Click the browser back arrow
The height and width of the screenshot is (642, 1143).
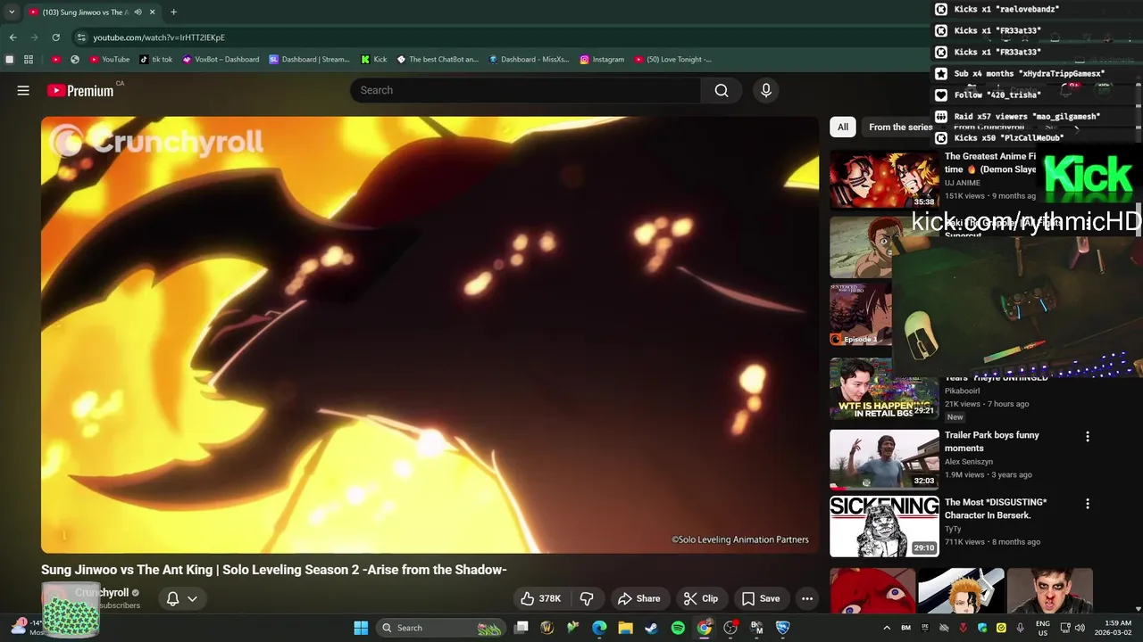13,37
